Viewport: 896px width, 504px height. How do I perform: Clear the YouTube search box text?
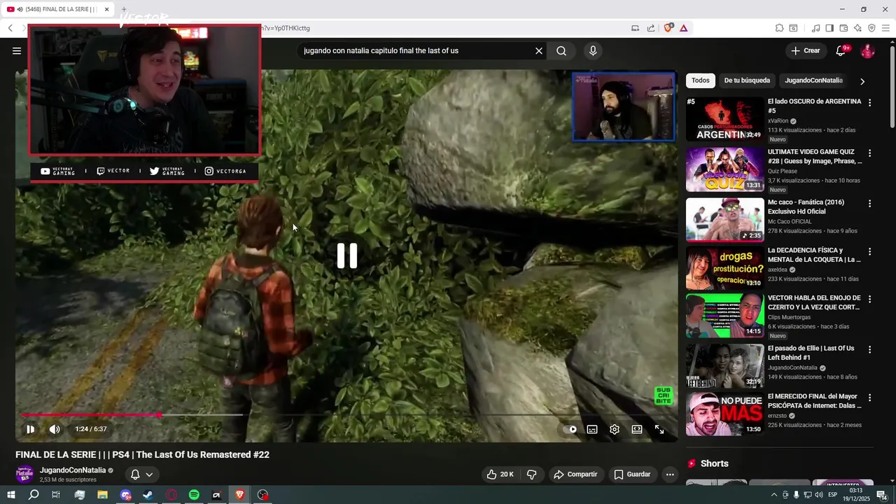[539, 50]
